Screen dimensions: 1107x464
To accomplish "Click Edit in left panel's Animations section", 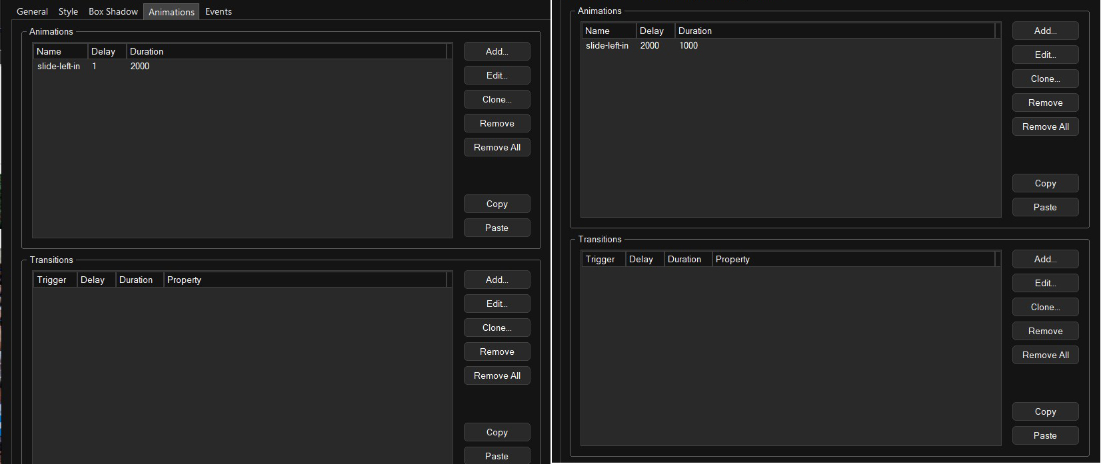I will click(x=497, y=75).
